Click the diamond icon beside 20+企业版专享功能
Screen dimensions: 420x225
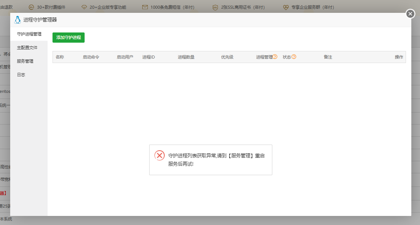tap(84, 7)
